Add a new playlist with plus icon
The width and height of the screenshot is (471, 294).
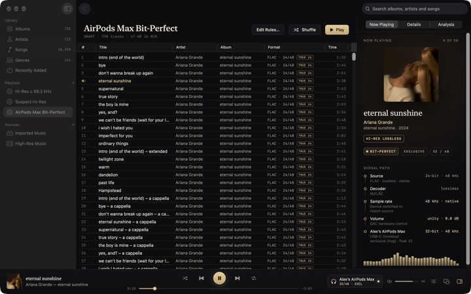[73, 83]
